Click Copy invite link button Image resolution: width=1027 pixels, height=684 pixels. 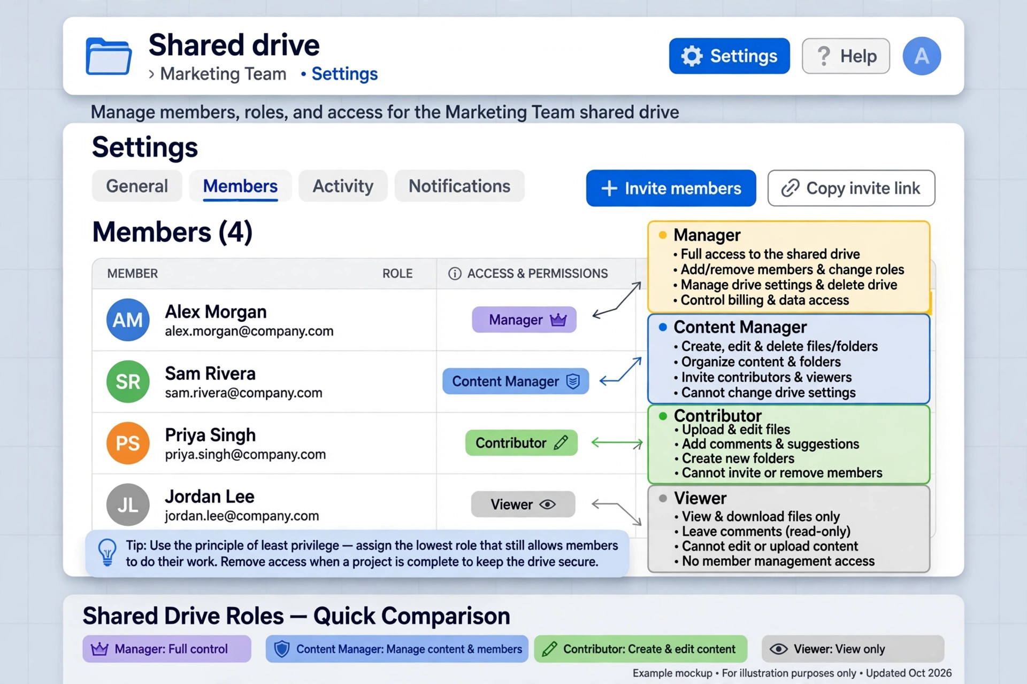[x=852, y=188]
